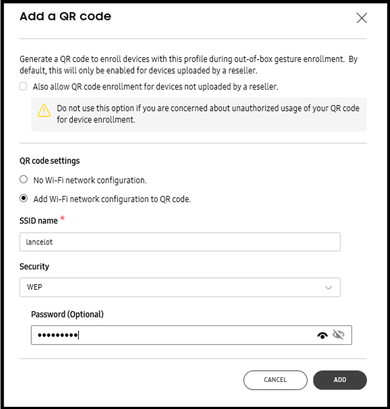
Task: Cancel adding the QR code
Action: click(x=276, y=380)
